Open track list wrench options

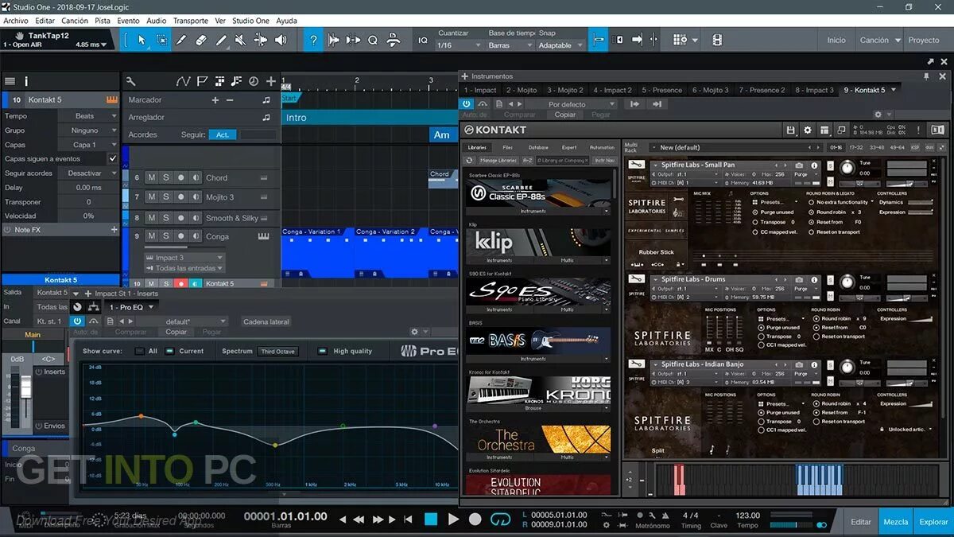click(131, 80)
